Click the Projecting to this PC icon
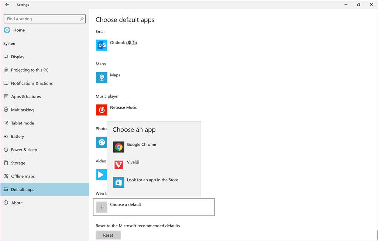Viewport: 378px width, 241px height. [x=6, y=70]
